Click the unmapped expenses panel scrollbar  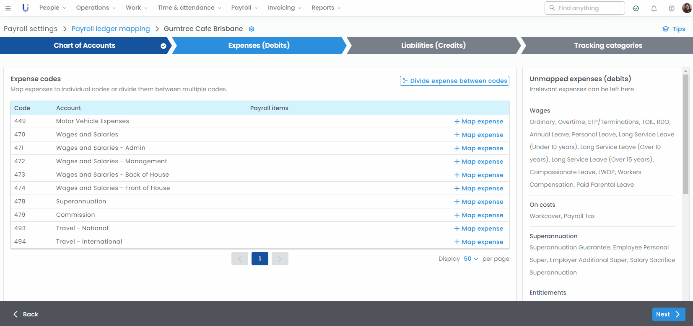click(685, 134)
